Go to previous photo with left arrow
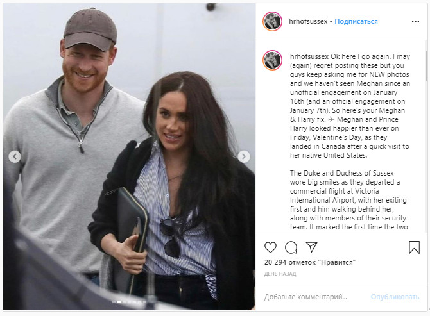This screenshot has width=430, height=316. [x=15, y=156]
